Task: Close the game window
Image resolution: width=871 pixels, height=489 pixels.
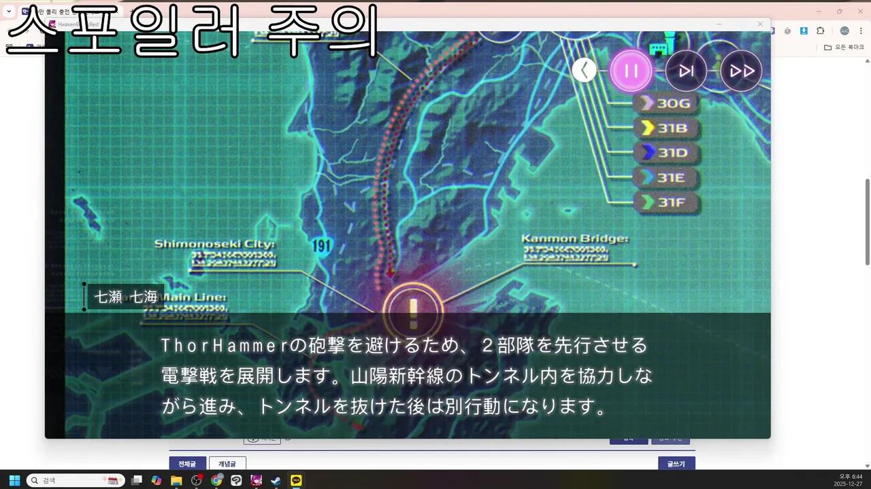Action: click(x=760, y=24)
